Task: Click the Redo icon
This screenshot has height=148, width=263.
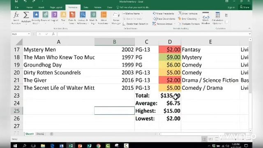Action: [x=34, y=1]
